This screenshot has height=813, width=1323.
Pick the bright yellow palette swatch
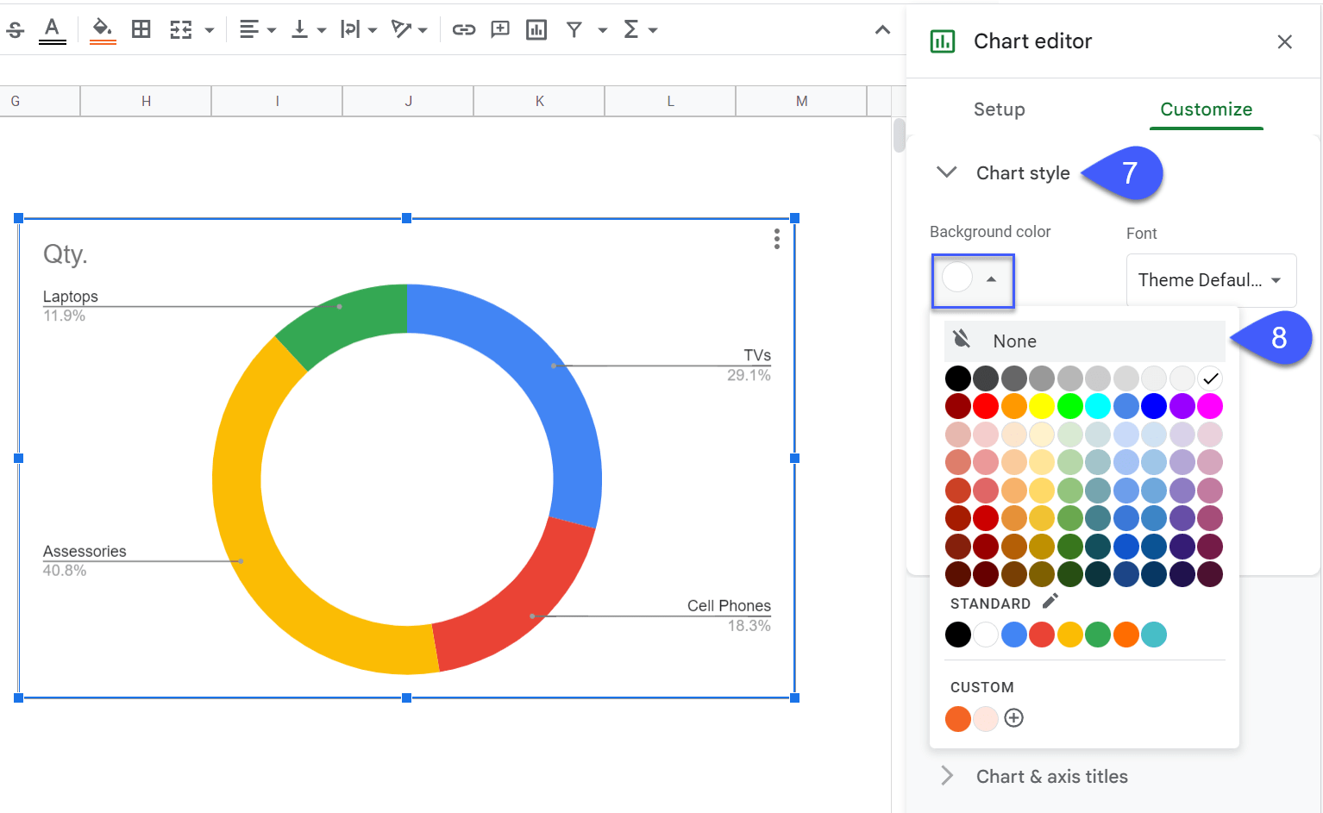[x=1042, y=406]
